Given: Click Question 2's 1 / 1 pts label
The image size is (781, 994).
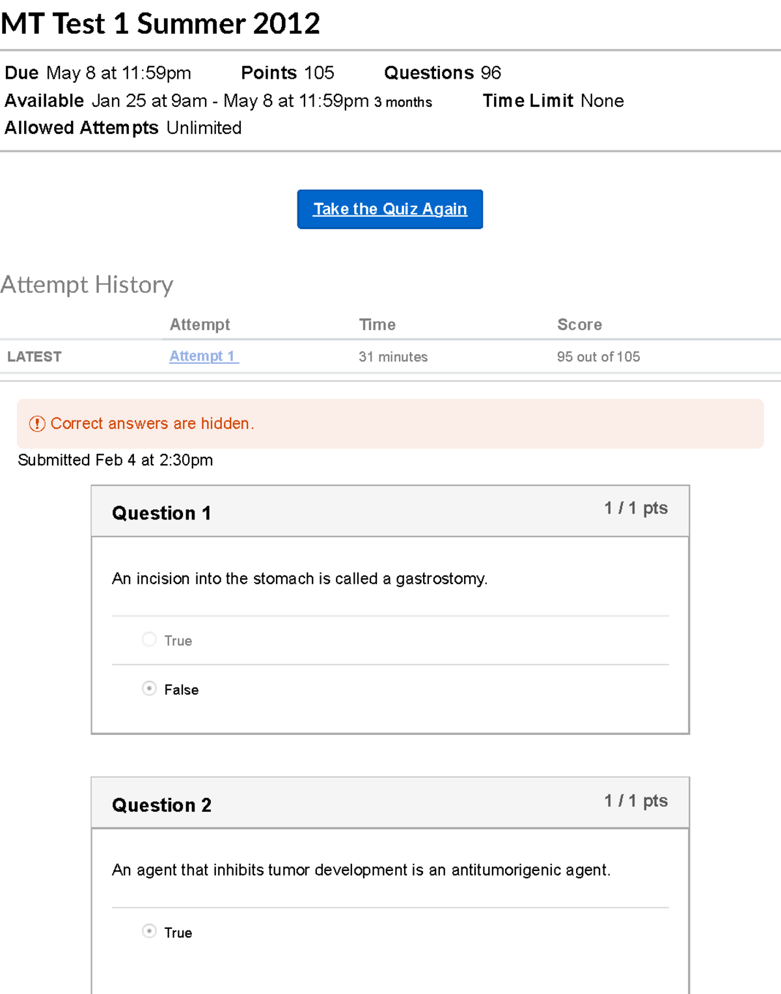Looking at the screenshot, I should [x=636, y=801].
